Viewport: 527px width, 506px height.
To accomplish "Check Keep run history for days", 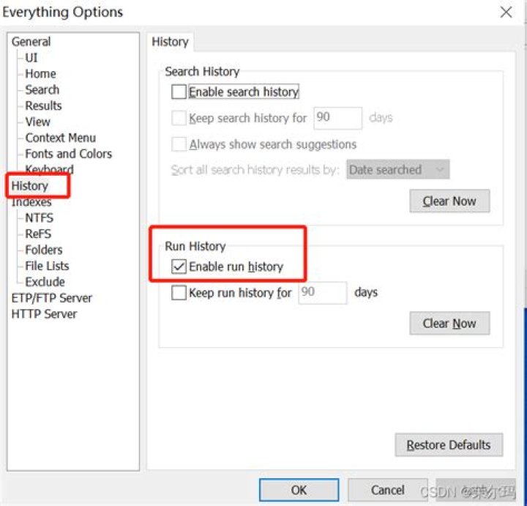I will tap(179, 292).
